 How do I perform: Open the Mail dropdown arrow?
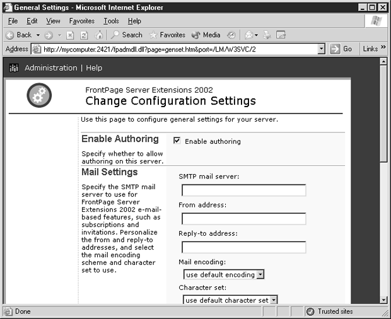pyautogui.click(x=256, y=35)
